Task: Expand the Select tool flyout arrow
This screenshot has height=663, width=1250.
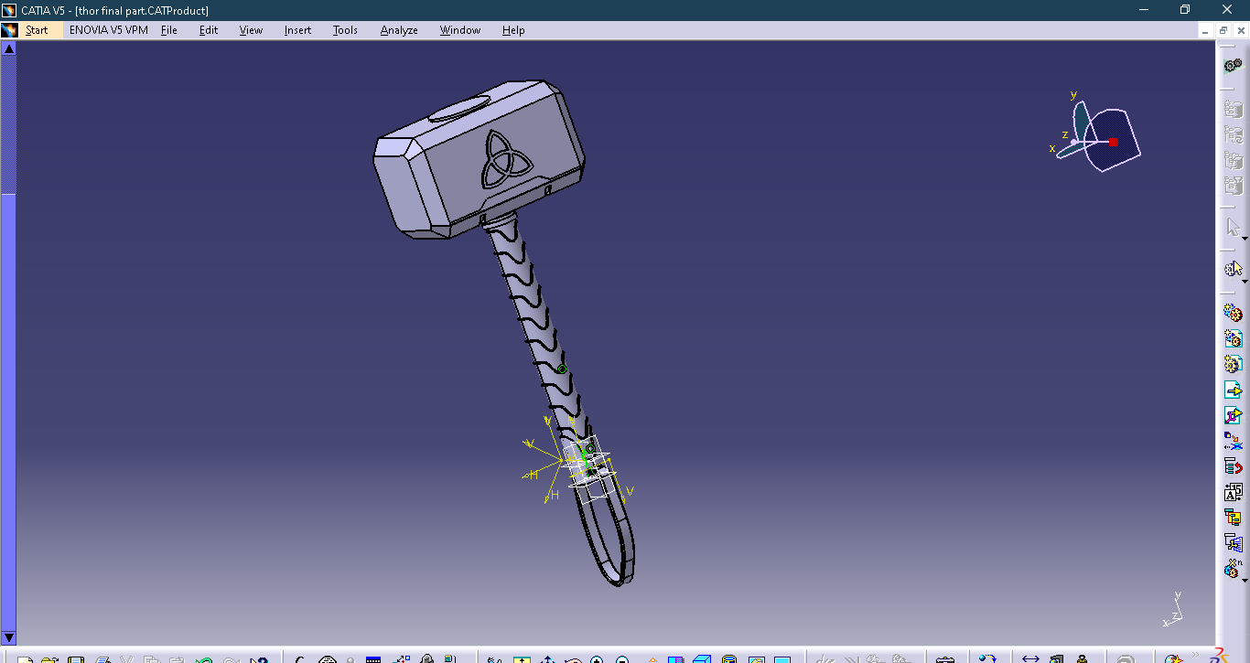Action: pyautogui.click(x=1245, y=238)
